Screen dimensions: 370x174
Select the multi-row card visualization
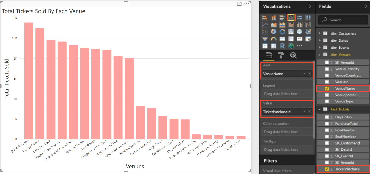tap(291, 39)
